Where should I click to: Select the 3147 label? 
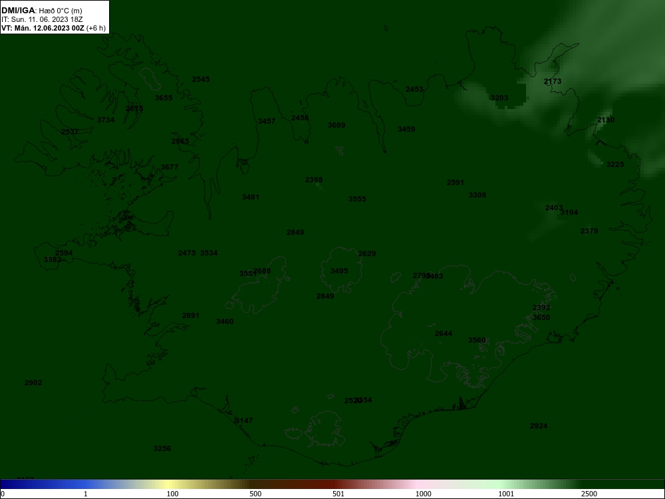(244, 420)
